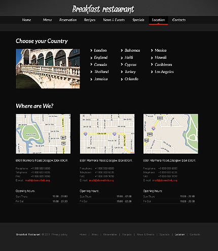This screenshot has width=218, height=251.
Task: Click the Specials link in footer
Action: click(x=164, y=234)
